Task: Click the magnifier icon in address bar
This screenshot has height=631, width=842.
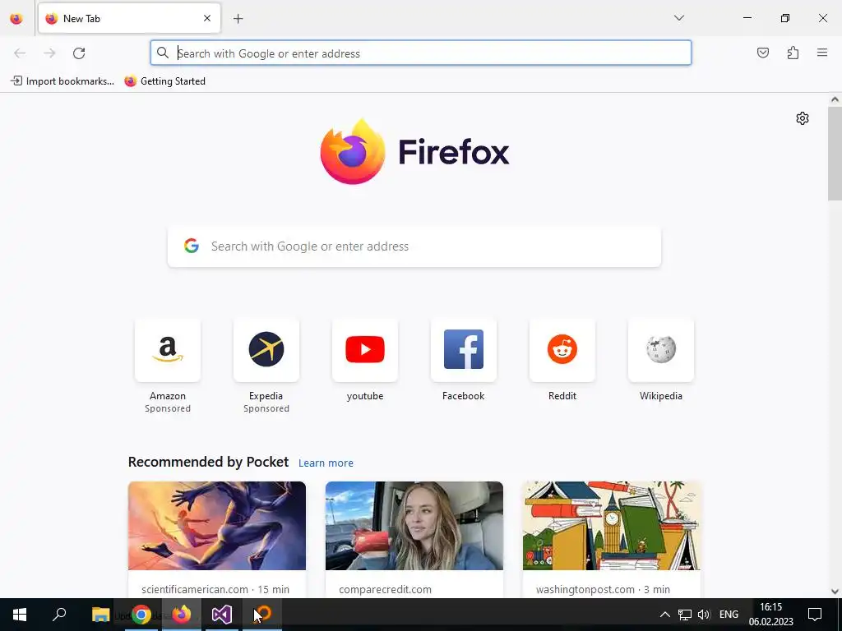Action: [162, 53]
